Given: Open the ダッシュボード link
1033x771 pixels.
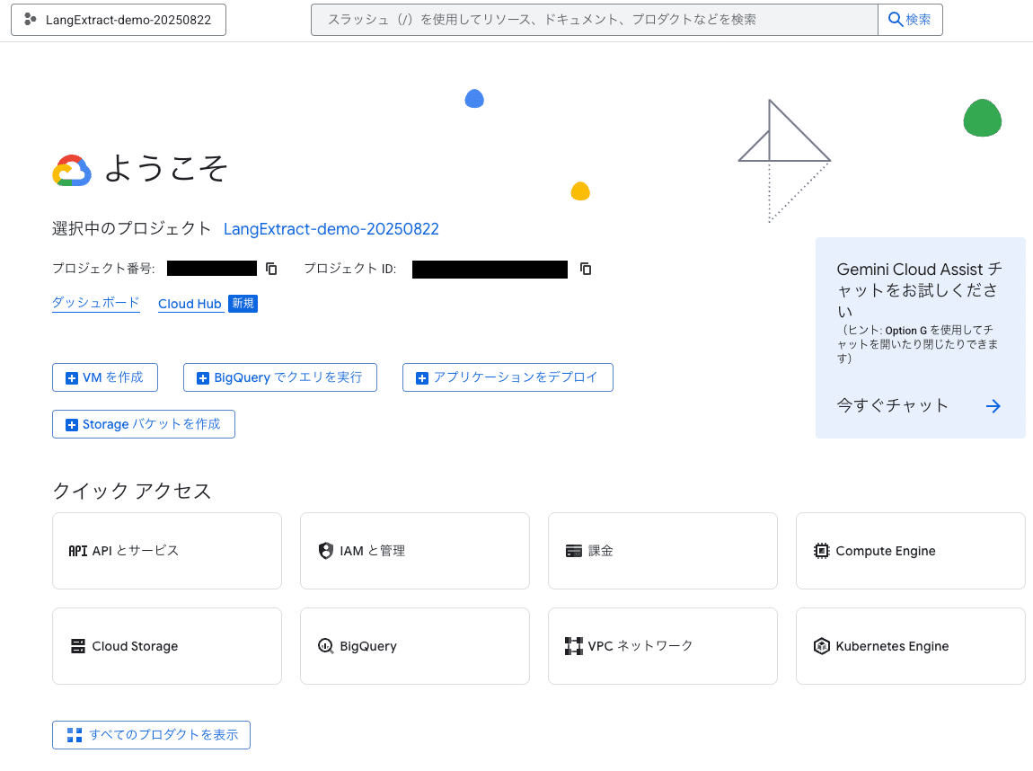Looking at the screenshot, I should [x=95, y=303].
